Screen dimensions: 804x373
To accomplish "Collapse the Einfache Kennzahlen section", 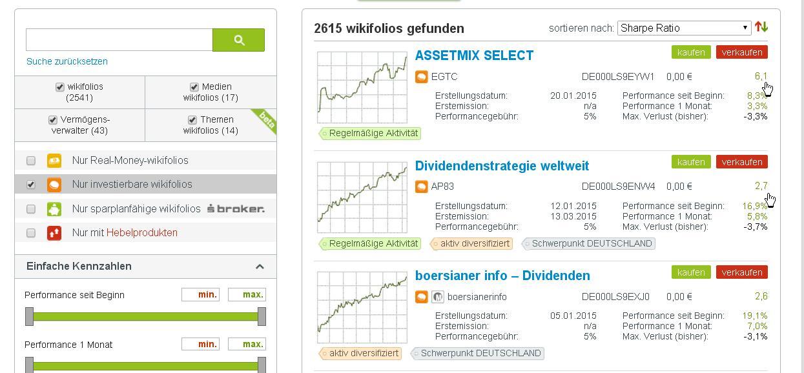I will click(x=260, y=267).
